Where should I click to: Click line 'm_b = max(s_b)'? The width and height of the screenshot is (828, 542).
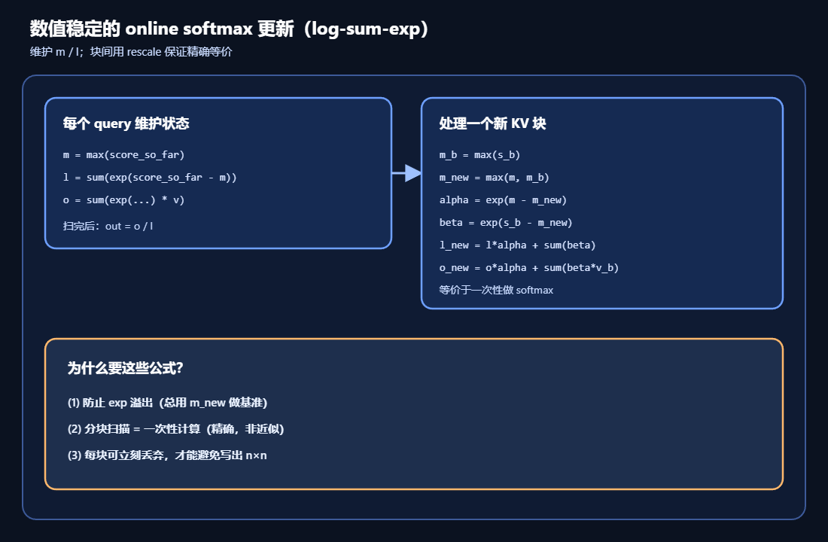pos(479,155)
